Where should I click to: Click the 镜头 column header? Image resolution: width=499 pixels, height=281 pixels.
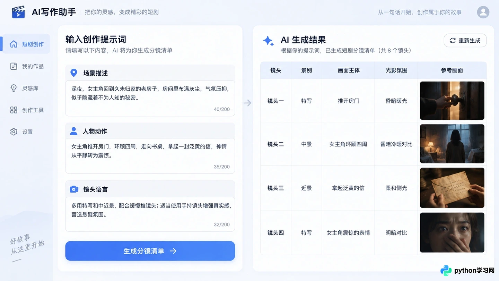point(276,70)
